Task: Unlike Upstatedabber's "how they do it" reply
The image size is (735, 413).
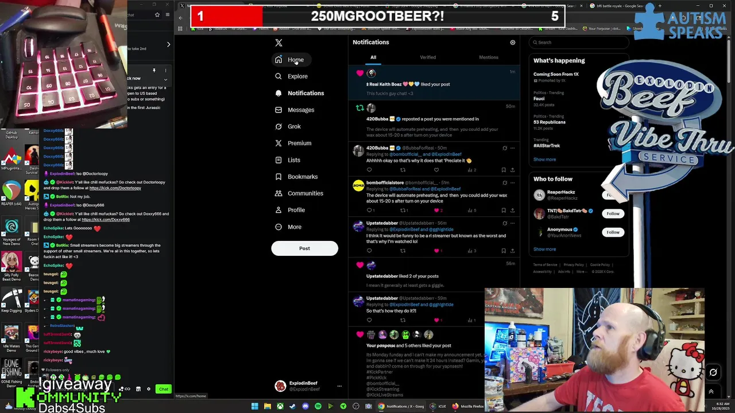Action: [x=436, y=320]
